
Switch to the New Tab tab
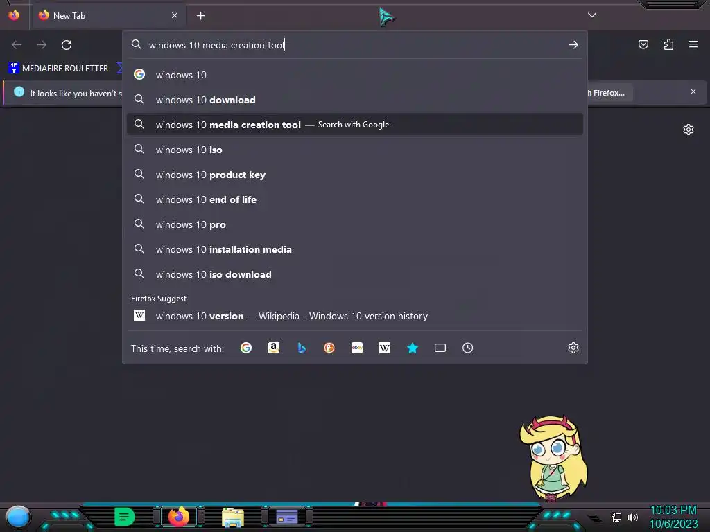(107, 16)
